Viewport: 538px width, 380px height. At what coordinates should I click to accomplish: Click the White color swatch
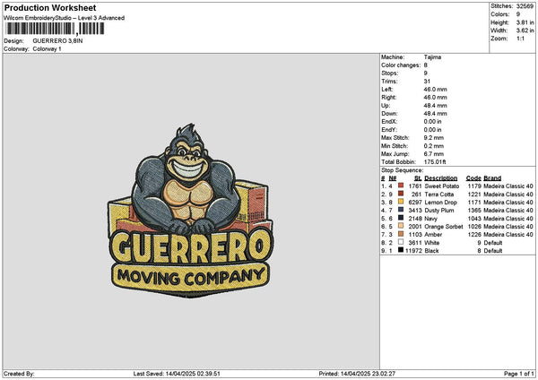pos(401,242)
